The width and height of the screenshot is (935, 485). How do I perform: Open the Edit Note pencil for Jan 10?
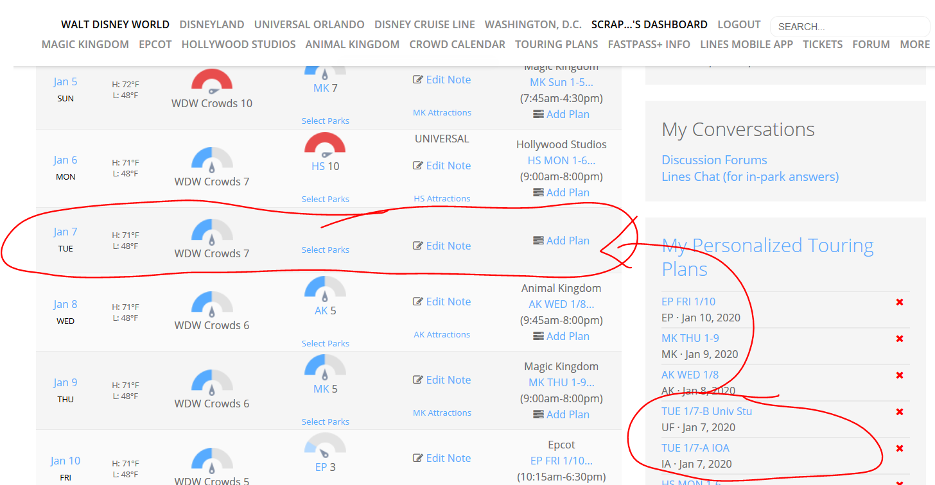tap(418, 458)
